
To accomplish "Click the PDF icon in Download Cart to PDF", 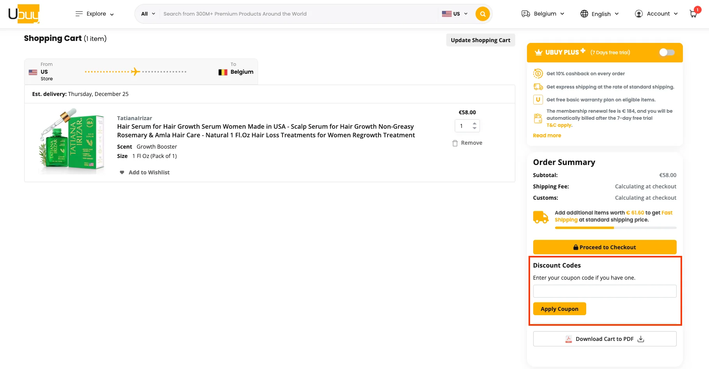I will tap(569, 339).
